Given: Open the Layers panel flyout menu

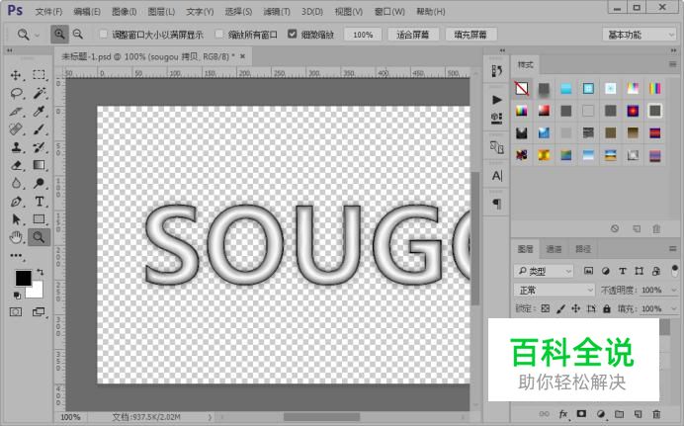Looking at the screenshot, I should click(672, 248).
